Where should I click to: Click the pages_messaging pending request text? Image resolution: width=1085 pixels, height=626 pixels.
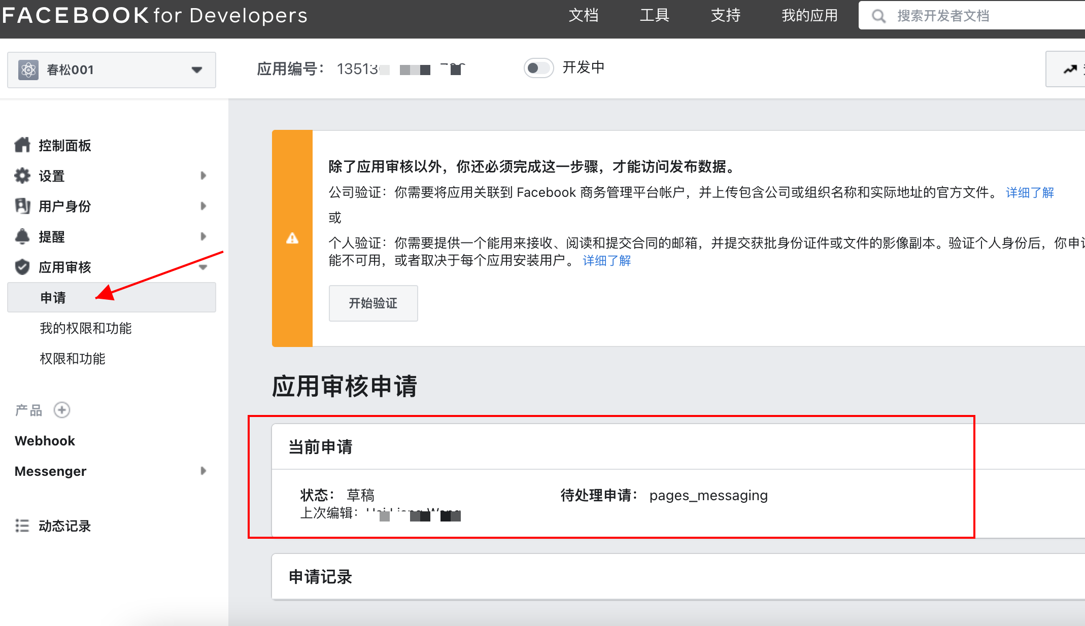click(x=708, y=495)
